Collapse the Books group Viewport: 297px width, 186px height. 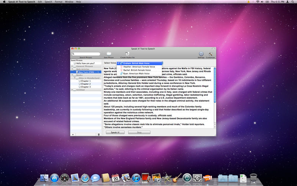point(72,75)
